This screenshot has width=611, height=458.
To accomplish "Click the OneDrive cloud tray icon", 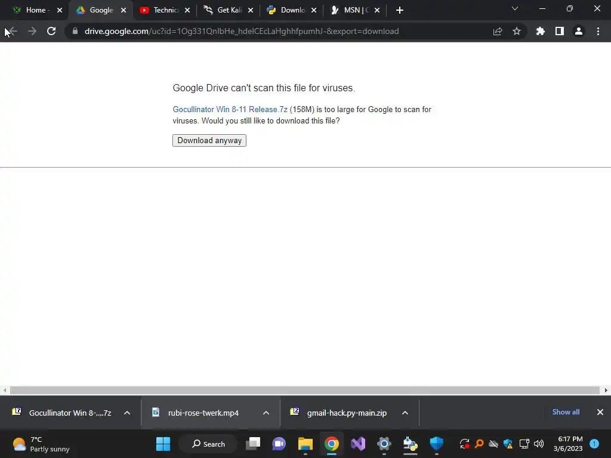I will (493, 444).
